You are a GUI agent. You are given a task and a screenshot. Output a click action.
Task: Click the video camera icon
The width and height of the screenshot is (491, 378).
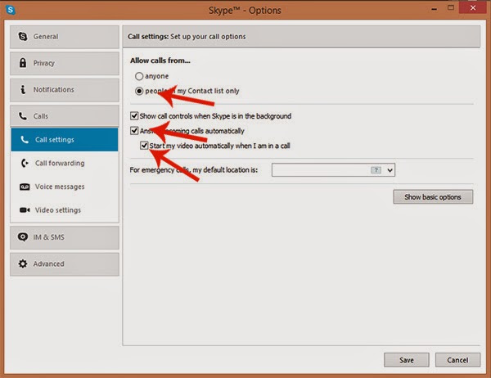point(25,209)
